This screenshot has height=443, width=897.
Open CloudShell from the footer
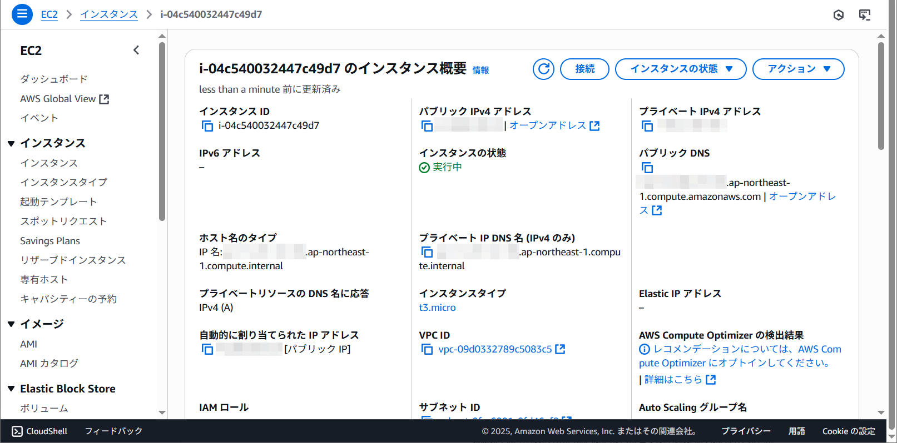(x=39, y=431)
